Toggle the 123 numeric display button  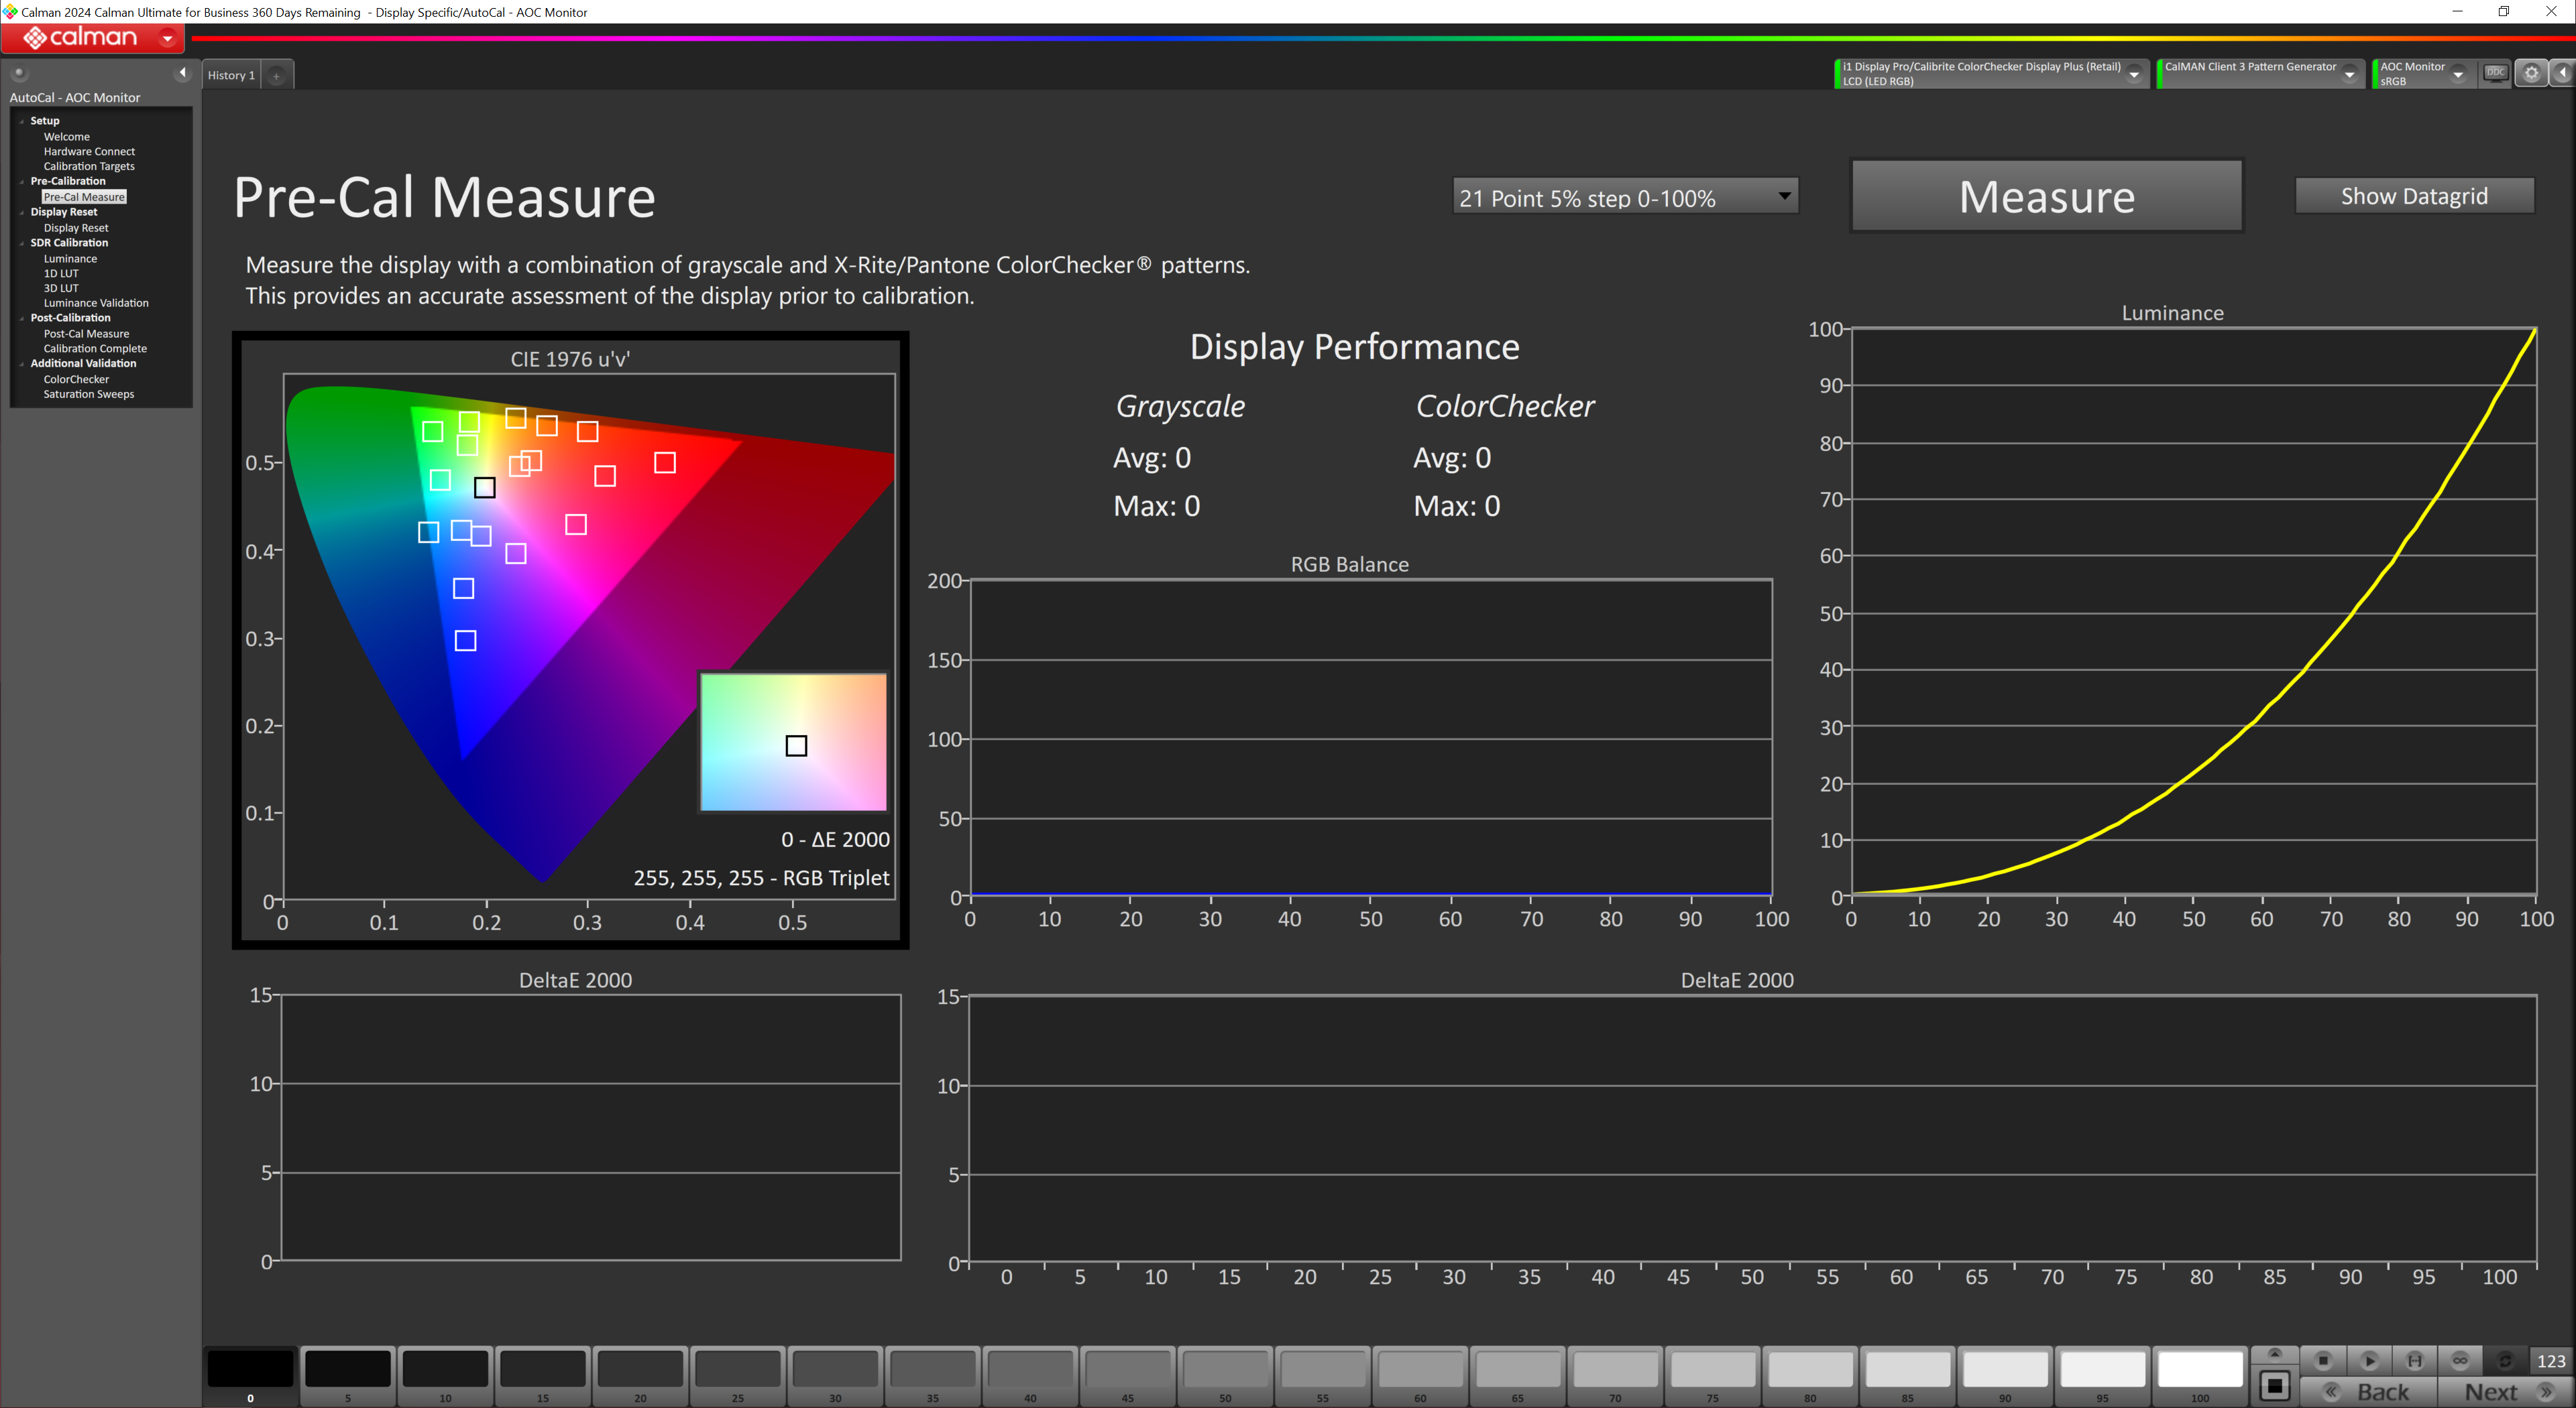pyautogui.click(x=2551, y=1360)
